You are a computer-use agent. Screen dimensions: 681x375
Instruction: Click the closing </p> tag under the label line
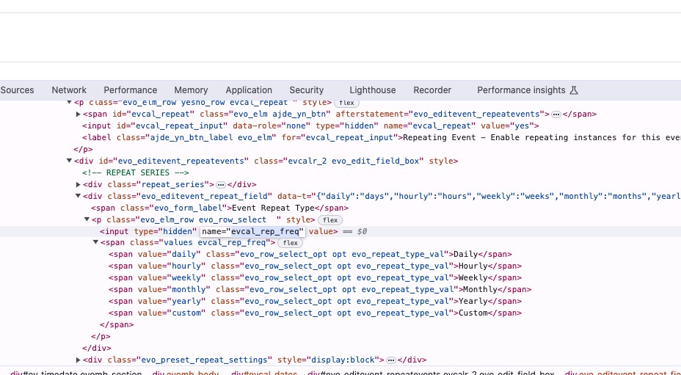pos(83,149)
